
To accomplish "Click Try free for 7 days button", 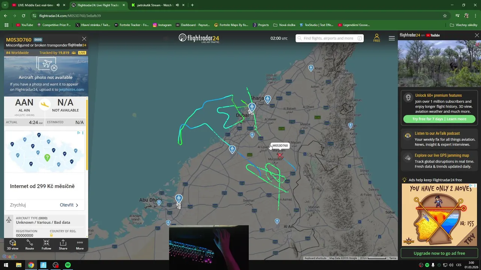I will tap(439, 119).
